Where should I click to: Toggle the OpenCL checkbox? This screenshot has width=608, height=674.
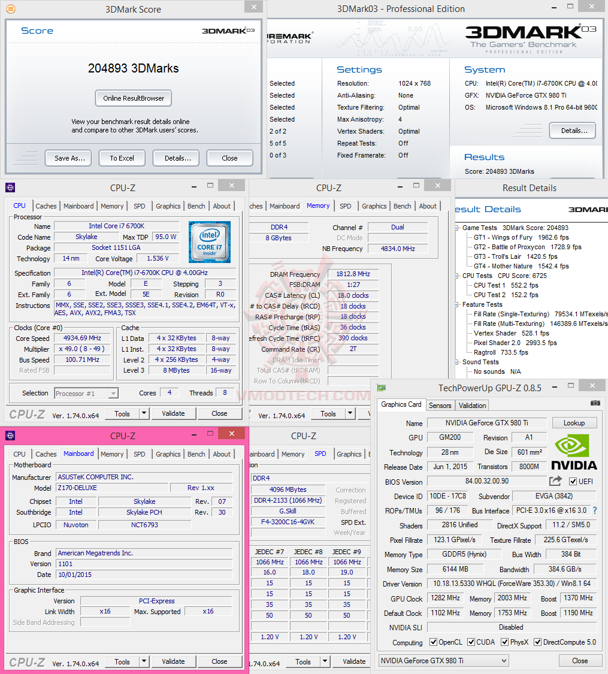point(434,642)
